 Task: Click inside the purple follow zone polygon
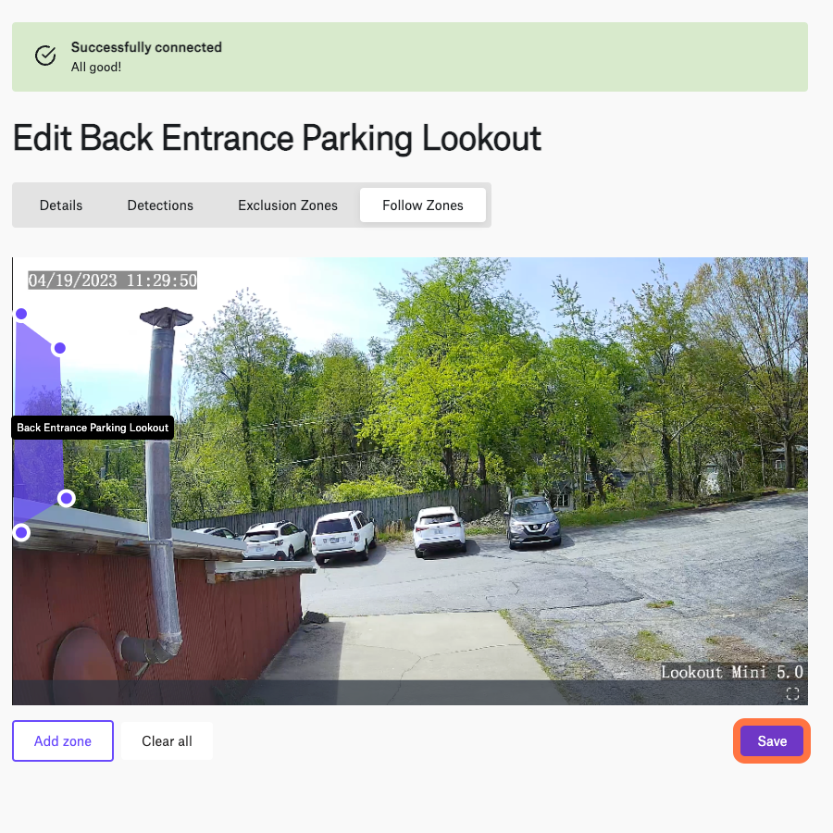(37, 382)
